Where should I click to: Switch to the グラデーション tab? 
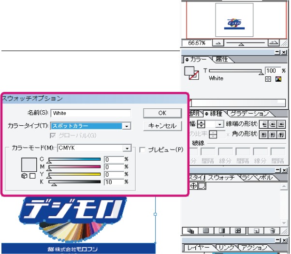tap(249, 113)
